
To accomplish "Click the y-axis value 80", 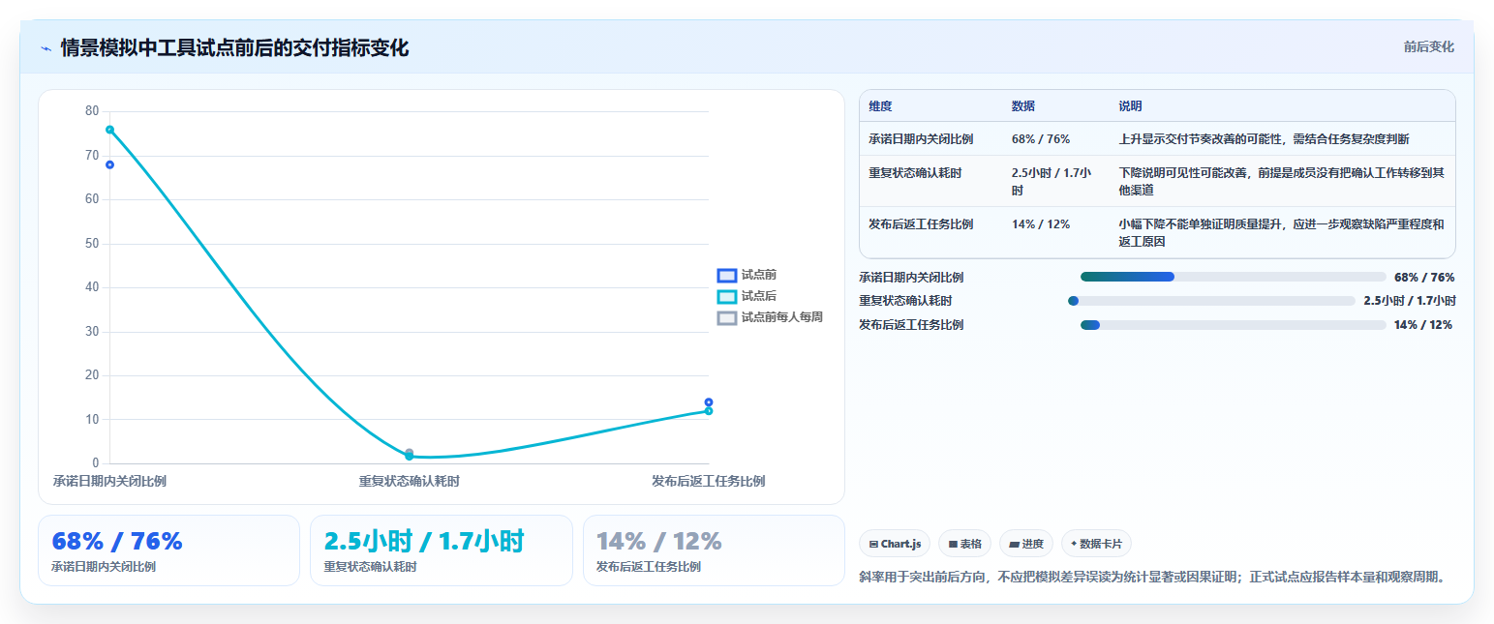I will (x=92, y=111).
